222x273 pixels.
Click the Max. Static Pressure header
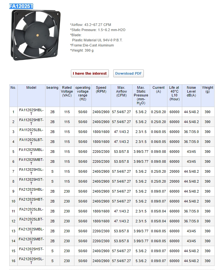point(141,95)
